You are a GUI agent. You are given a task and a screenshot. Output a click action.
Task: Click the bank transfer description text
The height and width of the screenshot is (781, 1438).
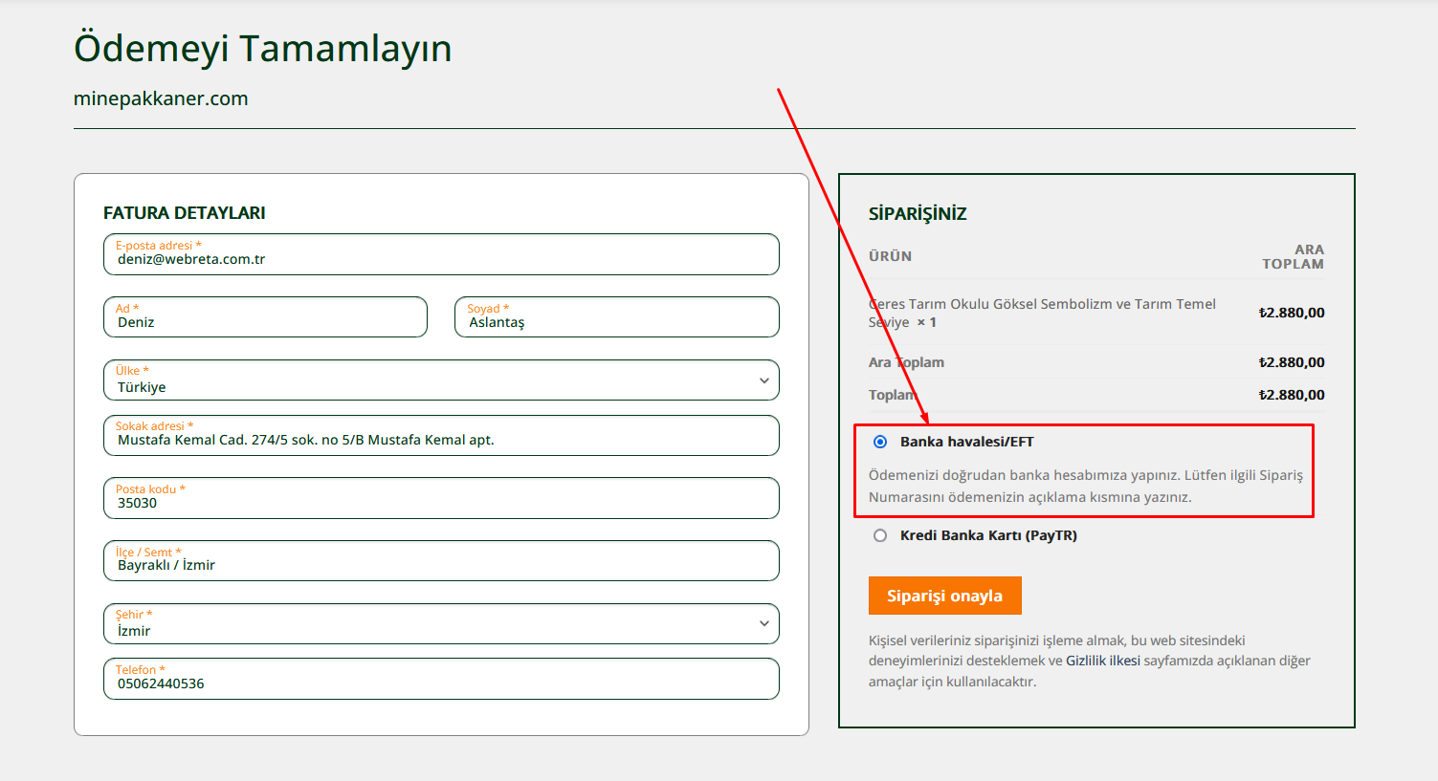click(x=1086, y=486)
